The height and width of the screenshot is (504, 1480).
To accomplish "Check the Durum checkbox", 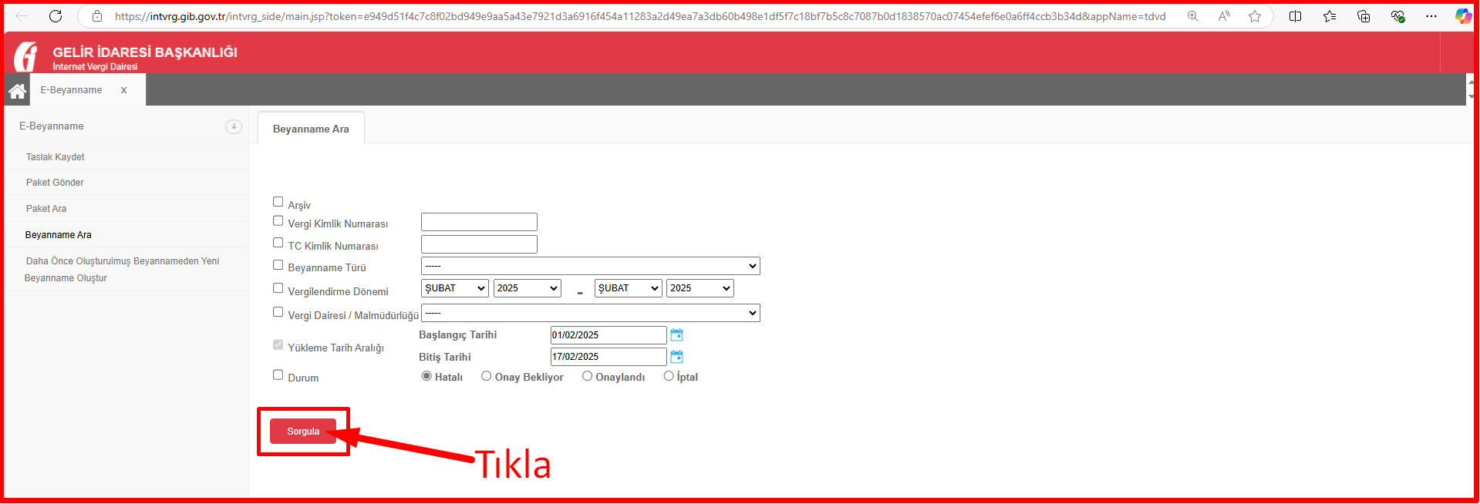I will tap(278, 375).
